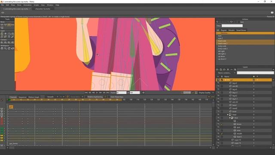Image resolution: width=275 pixels, height=155 pixels.
Task: Open the Help menu
Action: click(x=57, y=5)
